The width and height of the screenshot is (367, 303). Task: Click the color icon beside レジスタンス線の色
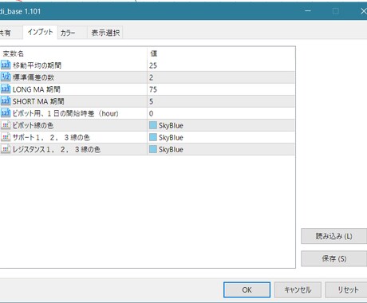point(6,149)
